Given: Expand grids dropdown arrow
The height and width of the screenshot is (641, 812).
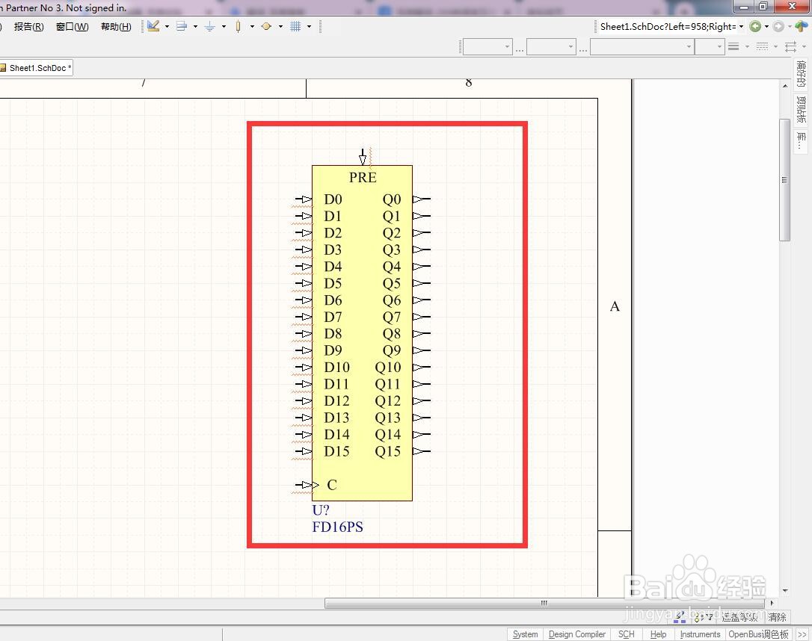Looking at the screenshot, I should pyautogui.click(x=309, y=26).
